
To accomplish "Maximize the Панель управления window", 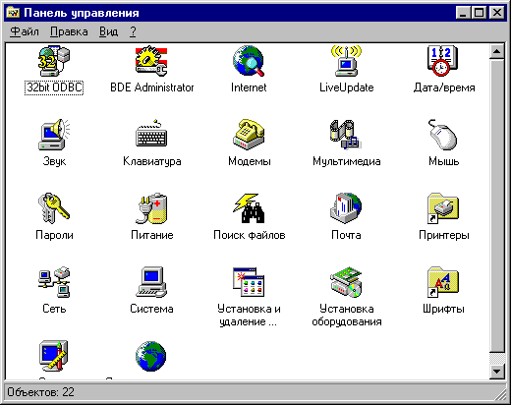I will (x=479, y=13).
